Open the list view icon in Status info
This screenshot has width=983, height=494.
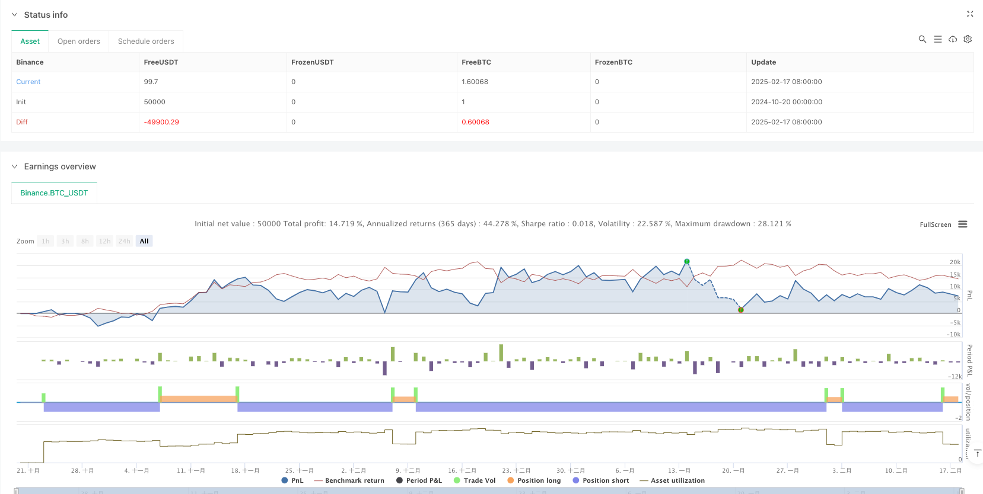tap(937, 39)
